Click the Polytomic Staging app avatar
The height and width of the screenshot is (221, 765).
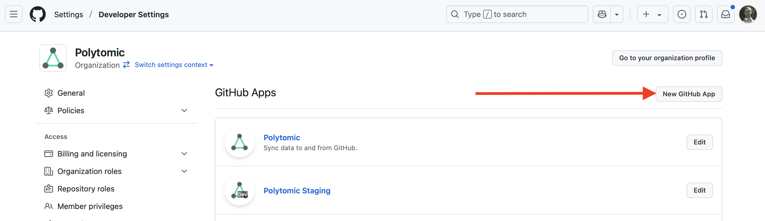[239, 190]
